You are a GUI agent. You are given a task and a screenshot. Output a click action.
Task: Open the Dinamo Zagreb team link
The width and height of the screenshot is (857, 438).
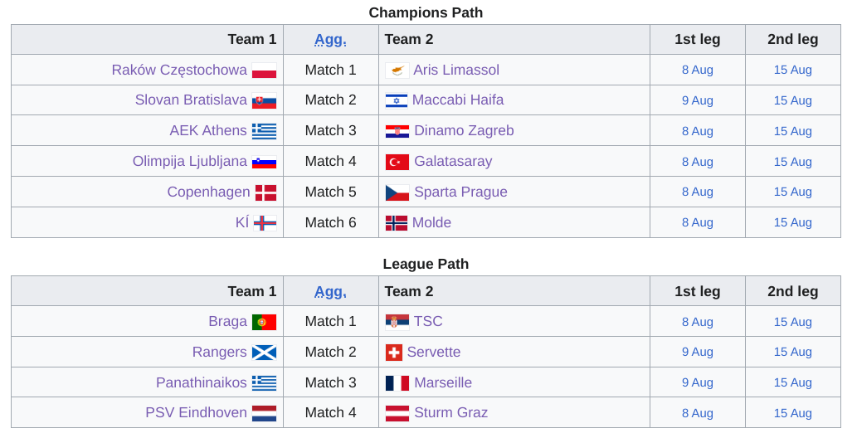(464, 131)
